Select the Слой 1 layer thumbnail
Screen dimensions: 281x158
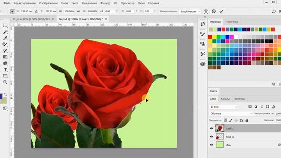click(x=220, y=128)
